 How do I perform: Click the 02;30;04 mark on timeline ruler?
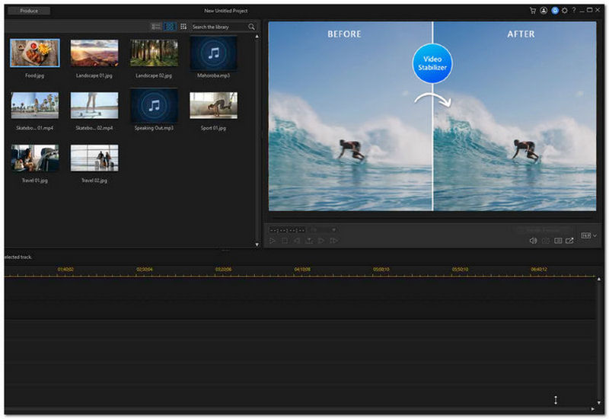click(144, 269)
